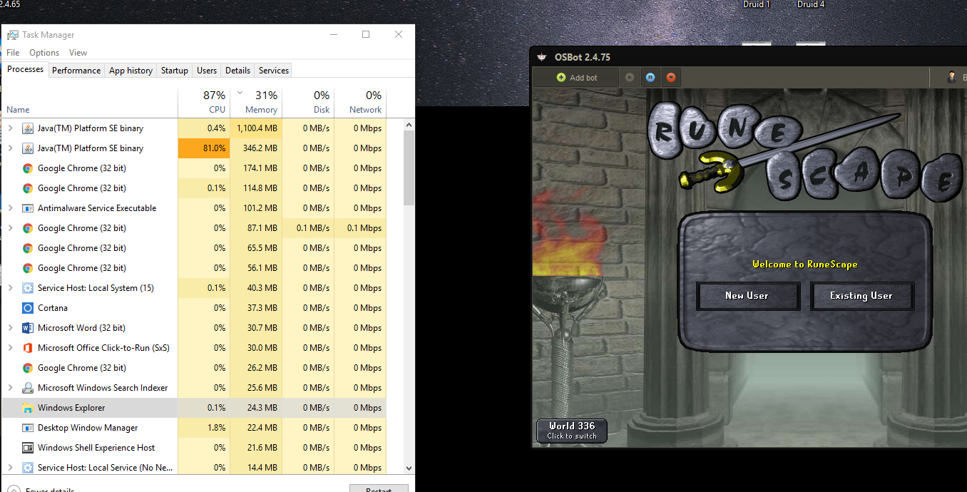Select the Druid 1 desktop shortcut label

757,4
